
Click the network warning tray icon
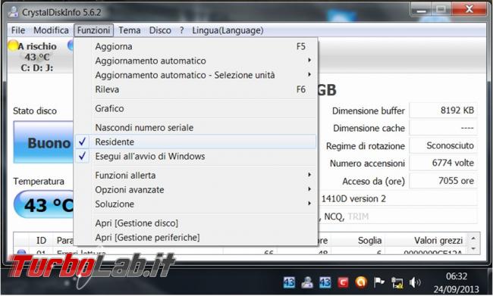(x=397, y=283)
